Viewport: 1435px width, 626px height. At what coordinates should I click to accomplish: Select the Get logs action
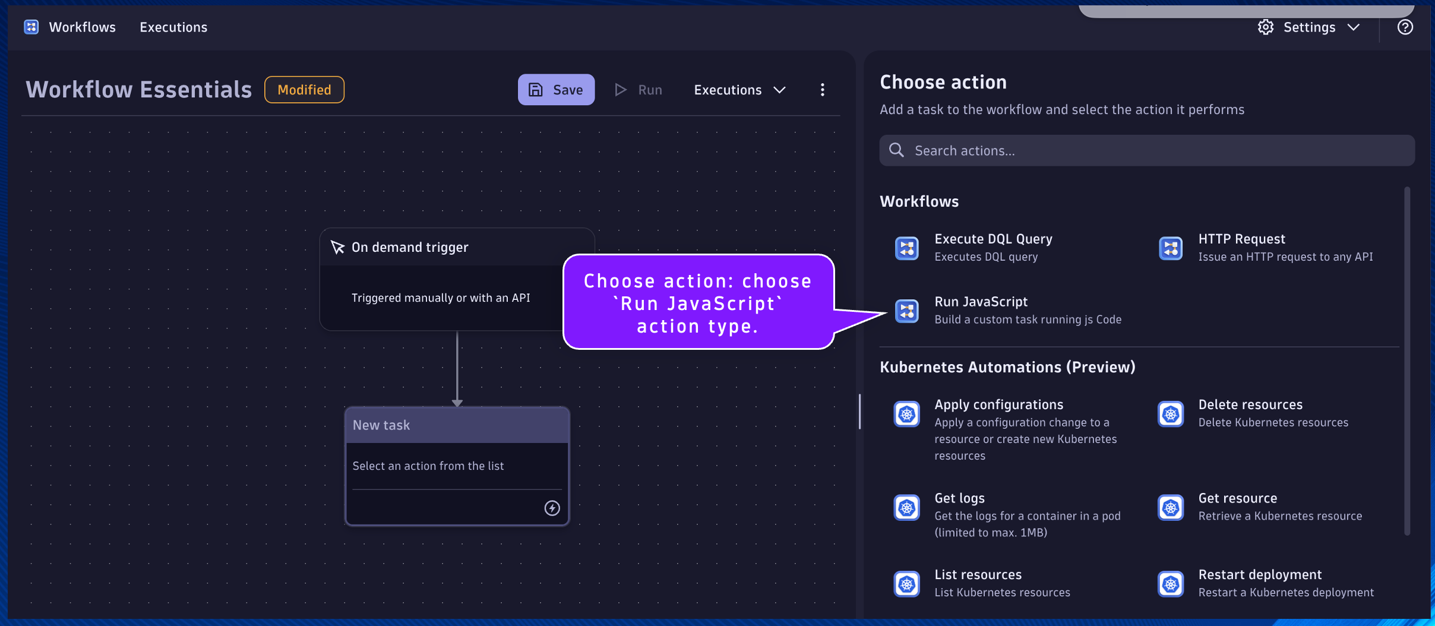pyautogui.click(x=1028, y=515)
